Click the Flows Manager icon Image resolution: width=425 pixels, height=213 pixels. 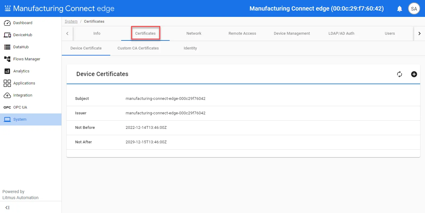pyautogui.click(x=7, y=59)
